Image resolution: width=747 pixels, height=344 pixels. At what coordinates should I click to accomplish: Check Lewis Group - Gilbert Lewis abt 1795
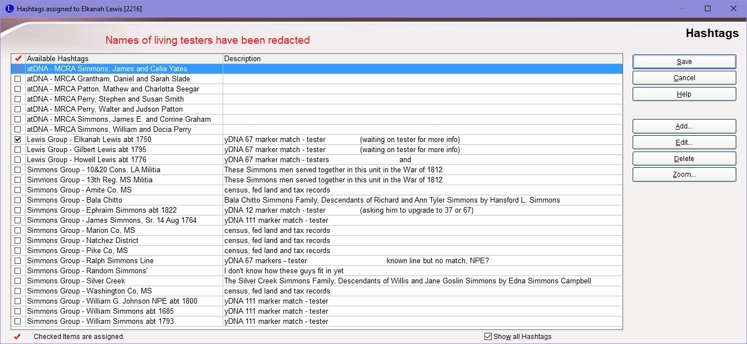point(18,150)
